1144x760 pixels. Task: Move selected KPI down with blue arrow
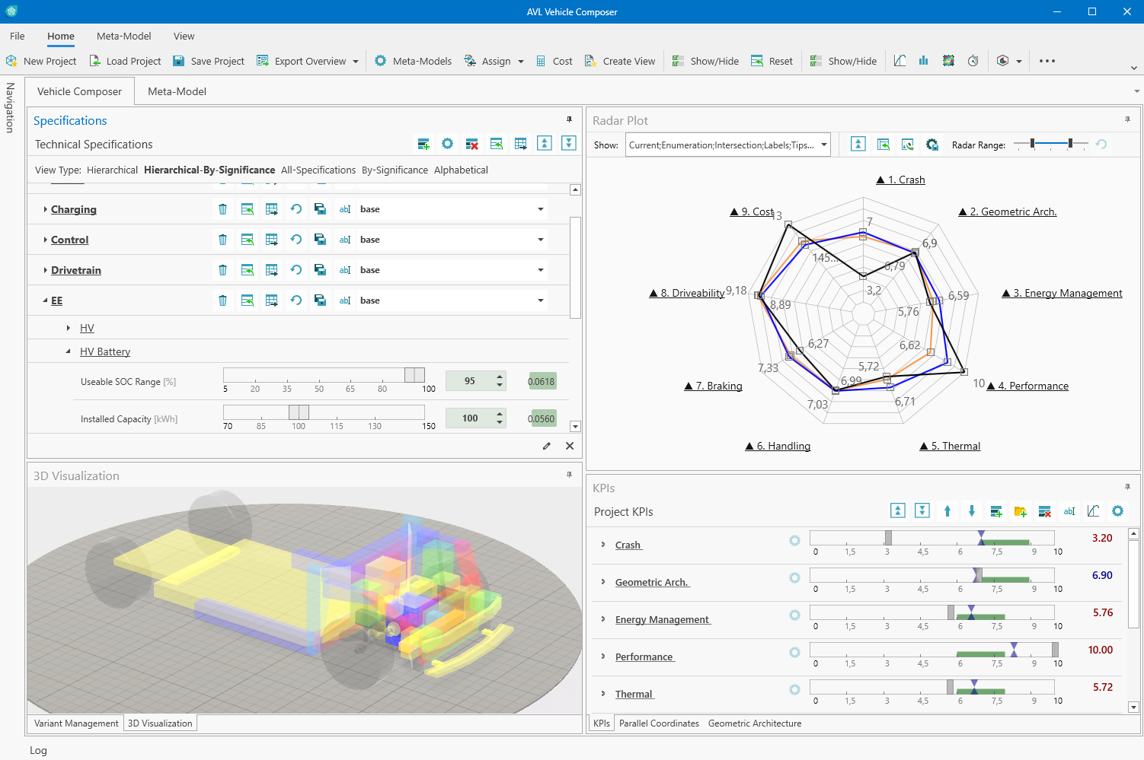tap(972, 511)
